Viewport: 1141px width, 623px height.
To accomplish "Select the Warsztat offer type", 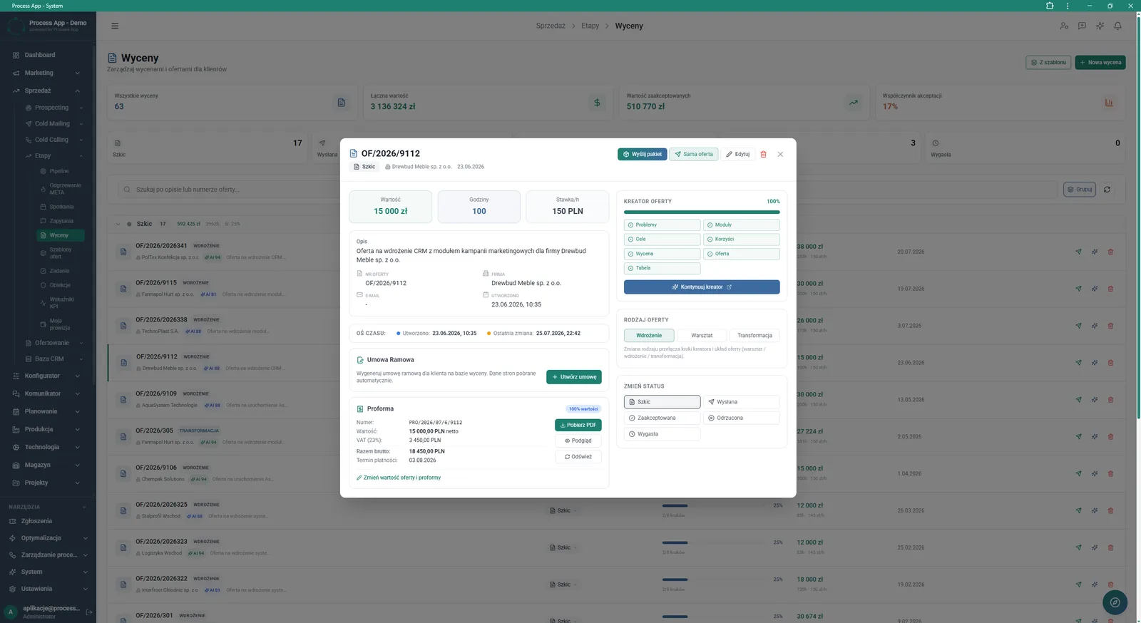I will pyautogui.click(x=702, y=335).
